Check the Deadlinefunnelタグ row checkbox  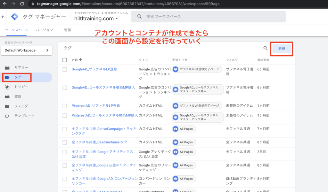[65, 142]
